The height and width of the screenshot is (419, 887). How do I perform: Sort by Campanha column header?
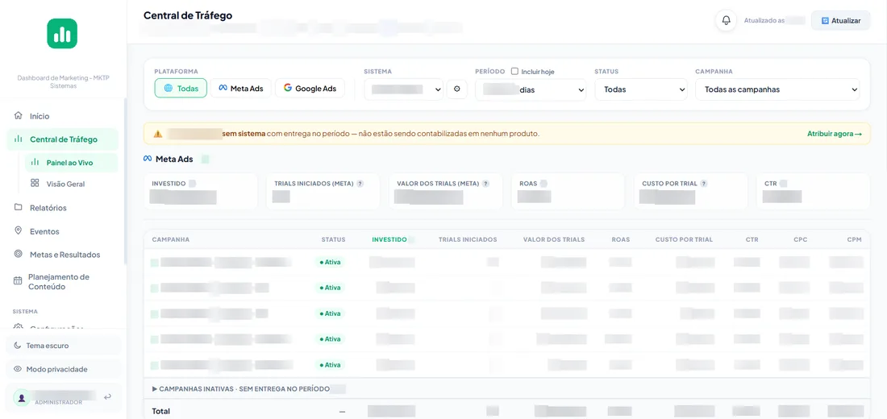171,240
